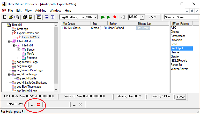The height and width of the screenshot is (114, 200).
Task: Click the gray MIDI connector icon
Action: pos(80,104)
